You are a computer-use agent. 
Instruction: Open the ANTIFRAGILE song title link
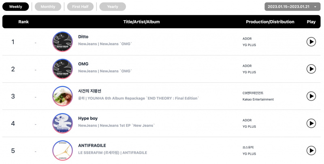click(92, 145)
